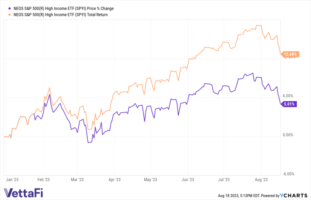
Task: Click the orange 12.68% value tag
Action: tap(289, 54)
